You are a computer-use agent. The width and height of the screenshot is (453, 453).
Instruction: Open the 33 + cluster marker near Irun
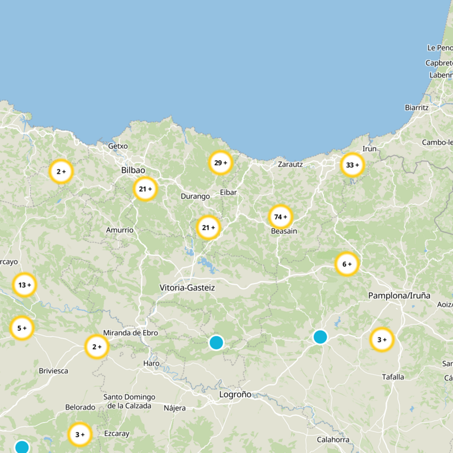[x=352, y=165]
